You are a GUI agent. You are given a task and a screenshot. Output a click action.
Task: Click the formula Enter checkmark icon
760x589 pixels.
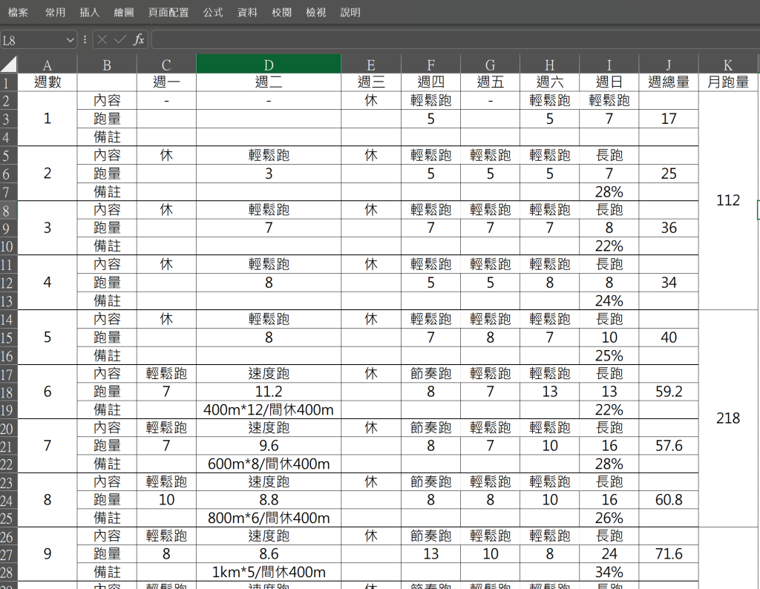(x=120, y=40)
